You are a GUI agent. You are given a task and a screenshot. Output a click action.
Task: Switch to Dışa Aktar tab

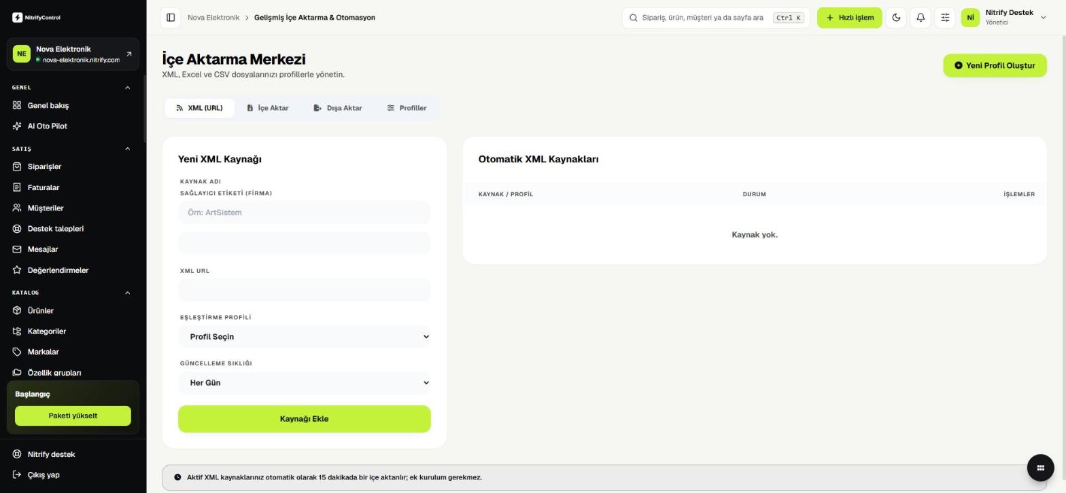[x=338, y=108]
